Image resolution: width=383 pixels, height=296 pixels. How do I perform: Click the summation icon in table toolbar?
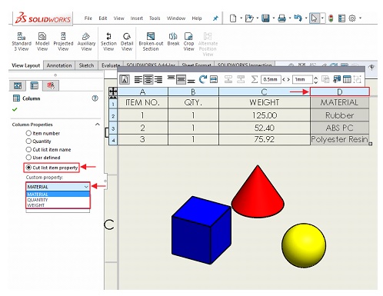coord(254,79)
